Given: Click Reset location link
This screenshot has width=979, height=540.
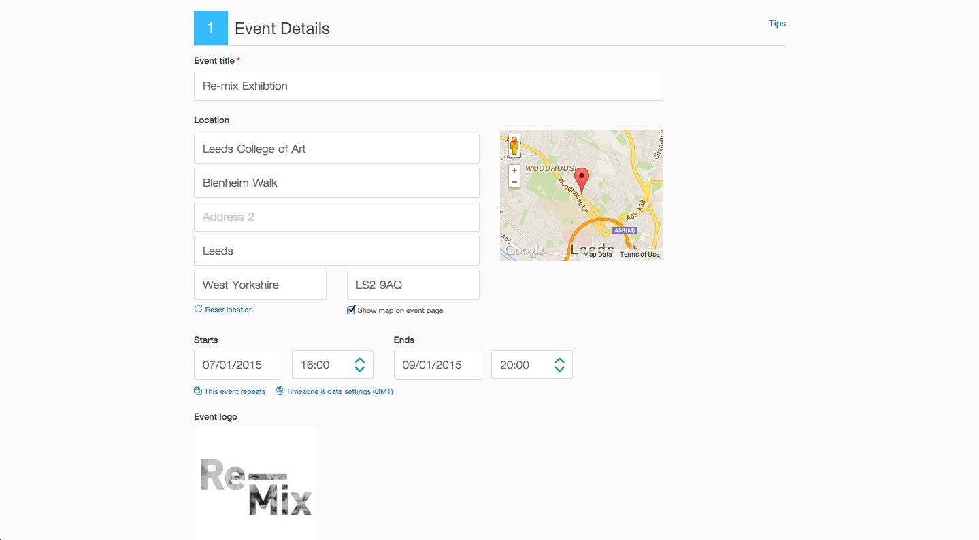Looking at the screenshot, I should click(x=229, y=310).
